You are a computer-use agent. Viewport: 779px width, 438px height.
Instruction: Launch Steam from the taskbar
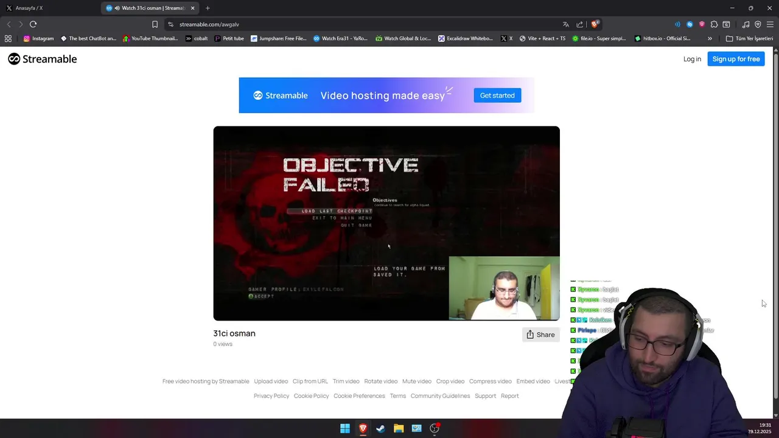pos(380,428)
